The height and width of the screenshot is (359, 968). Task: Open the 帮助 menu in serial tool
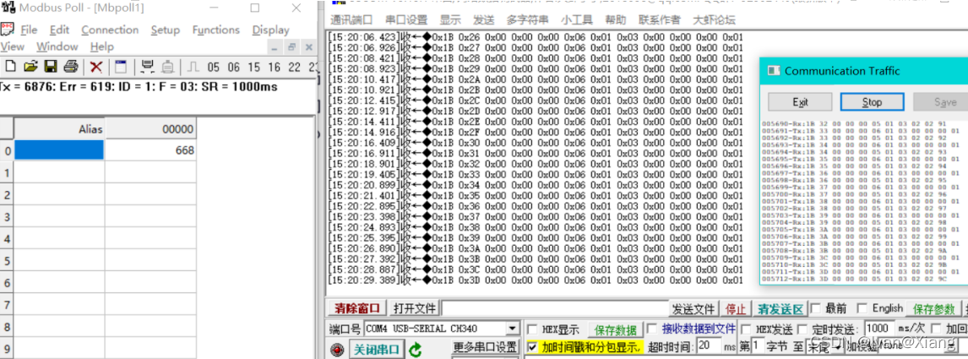616,19
